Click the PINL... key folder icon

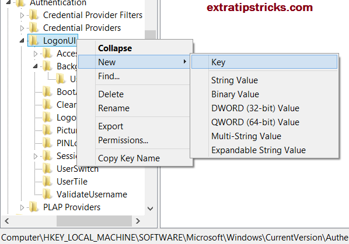47,143
